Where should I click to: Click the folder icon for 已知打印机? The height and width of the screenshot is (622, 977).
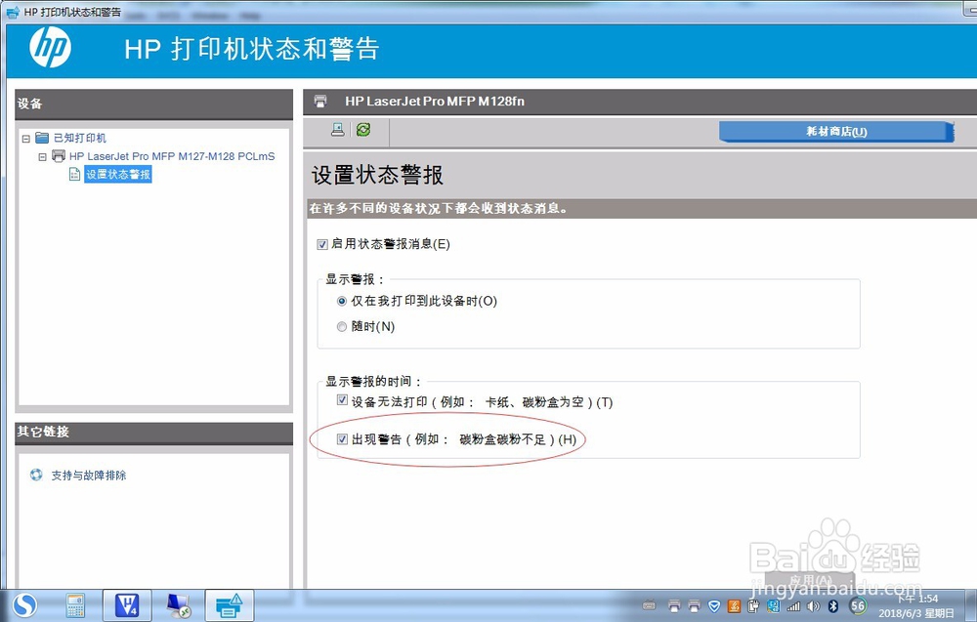pos(42,138)
